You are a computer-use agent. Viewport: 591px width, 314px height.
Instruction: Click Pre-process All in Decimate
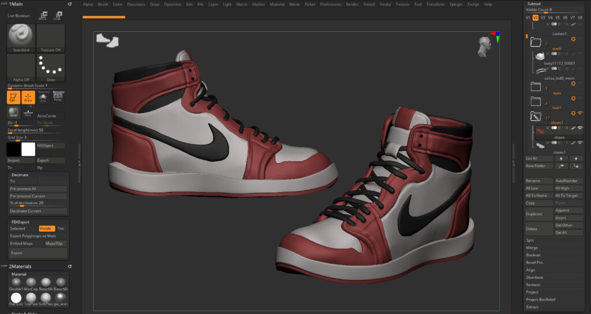pyautogui.click(x=38, y=189)
